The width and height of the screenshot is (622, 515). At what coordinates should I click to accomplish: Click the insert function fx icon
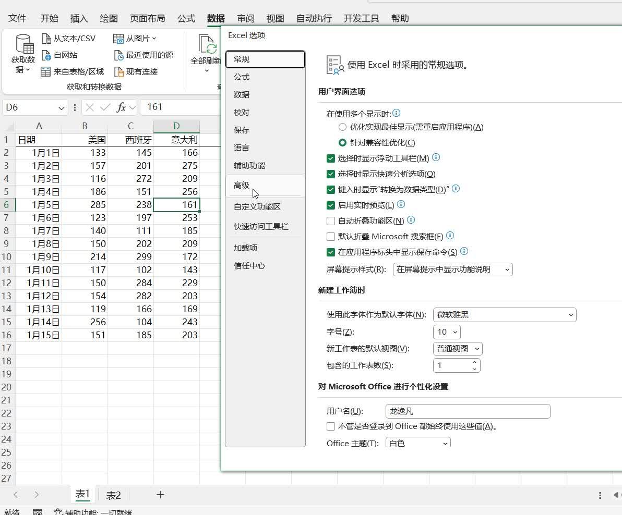[121, 107]
